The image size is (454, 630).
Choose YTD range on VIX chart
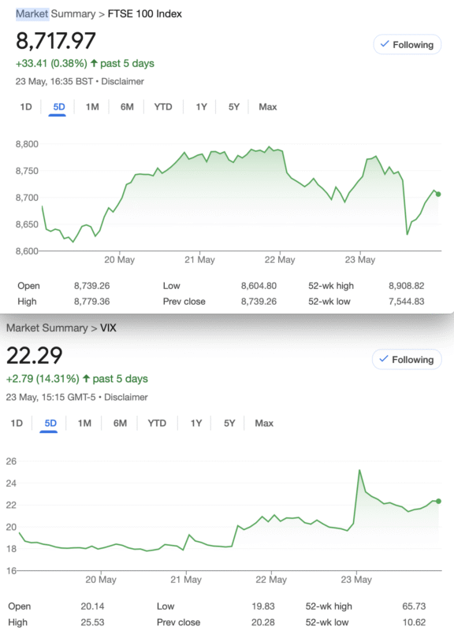coord(157,423)
